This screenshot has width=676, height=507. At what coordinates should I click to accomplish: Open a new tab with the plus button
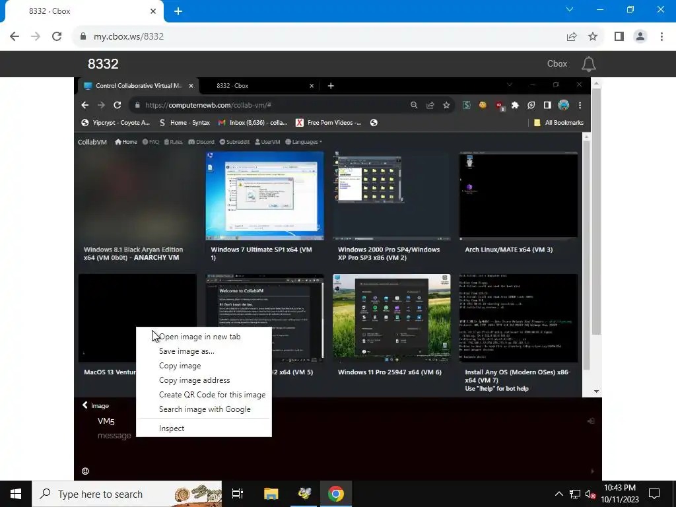178,11
